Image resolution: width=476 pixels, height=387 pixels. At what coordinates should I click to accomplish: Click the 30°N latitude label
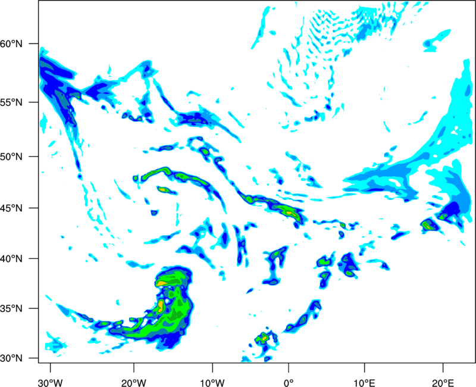click(x=11, y=358)
